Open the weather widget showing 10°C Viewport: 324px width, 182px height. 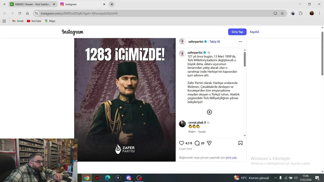(251, 178)
